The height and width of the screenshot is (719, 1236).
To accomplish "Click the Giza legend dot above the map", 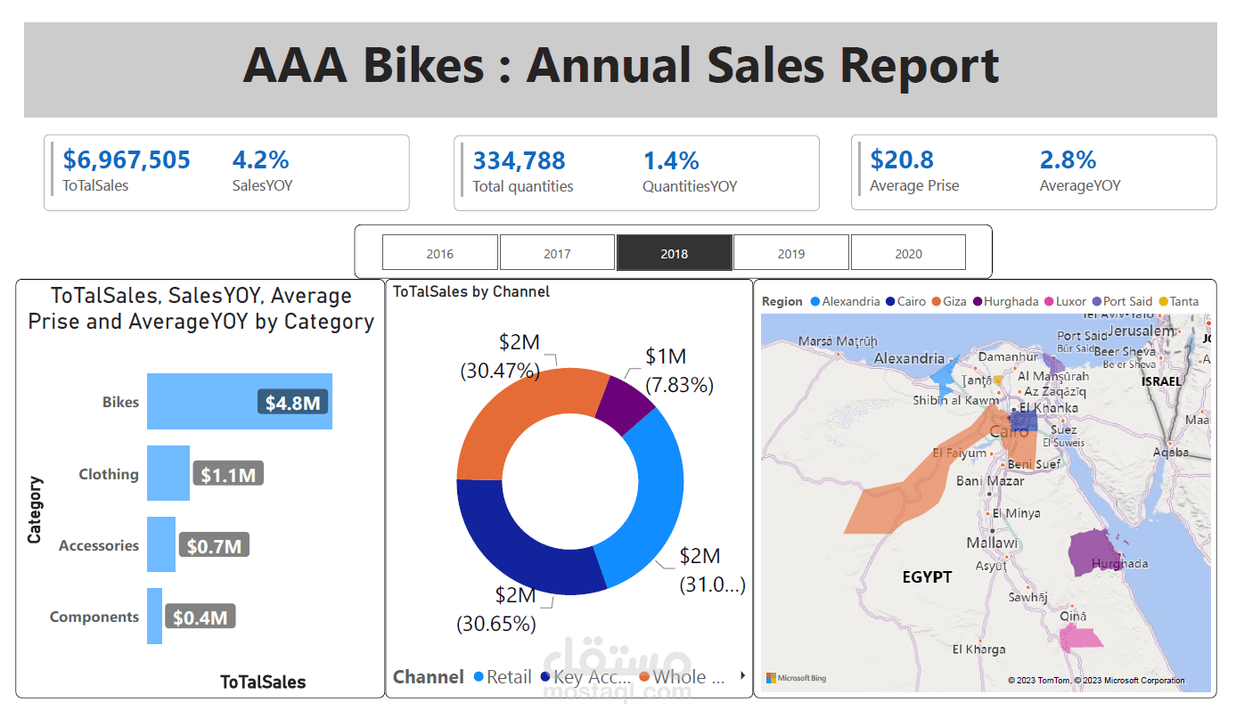I will click(936, 300).
